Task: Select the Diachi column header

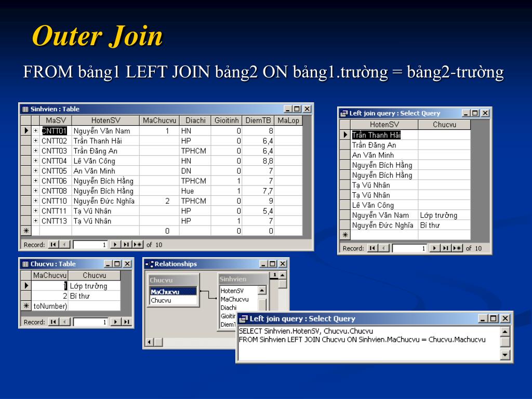Action: (x=195, y=121)
